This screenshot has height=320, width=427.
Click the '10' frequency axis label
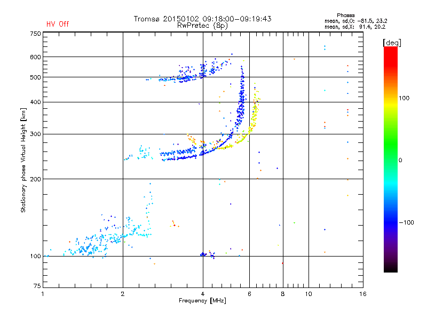(309, 294)
